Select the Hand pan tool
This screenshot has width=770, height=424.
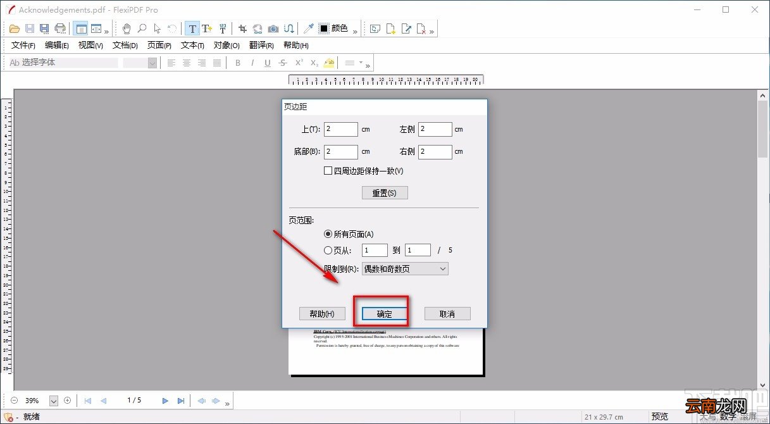point(127,28)
